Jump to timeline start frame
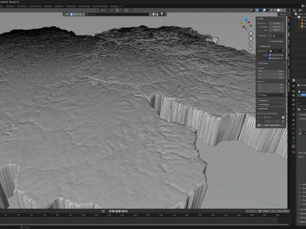This screenshot has height=229, width=306. pos(110,211)
